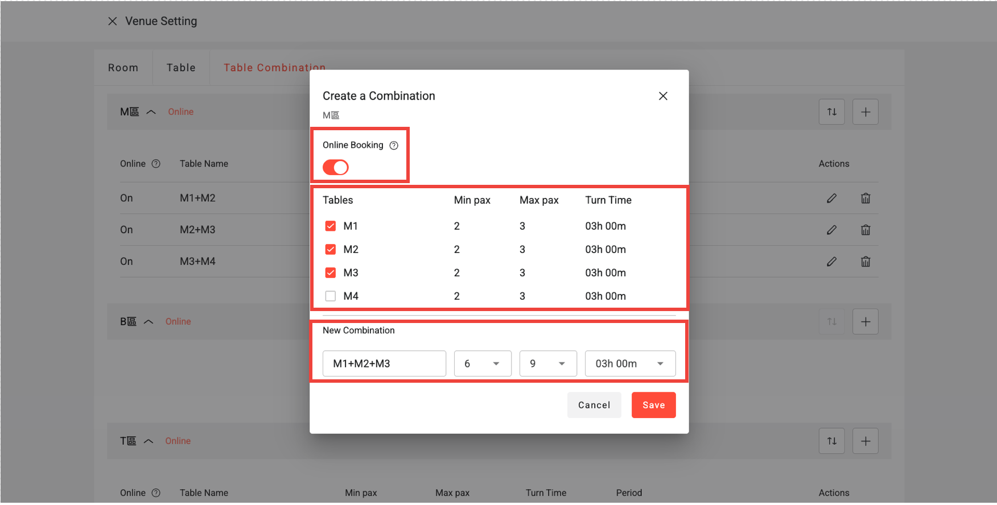
Task: Turn off the Online Booking toggle
Action: click(336, 167)
